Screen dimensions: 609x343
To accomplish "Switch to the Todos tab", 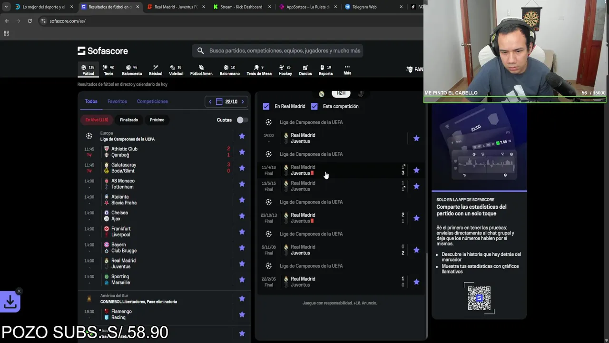I will (x=91, y=101).
